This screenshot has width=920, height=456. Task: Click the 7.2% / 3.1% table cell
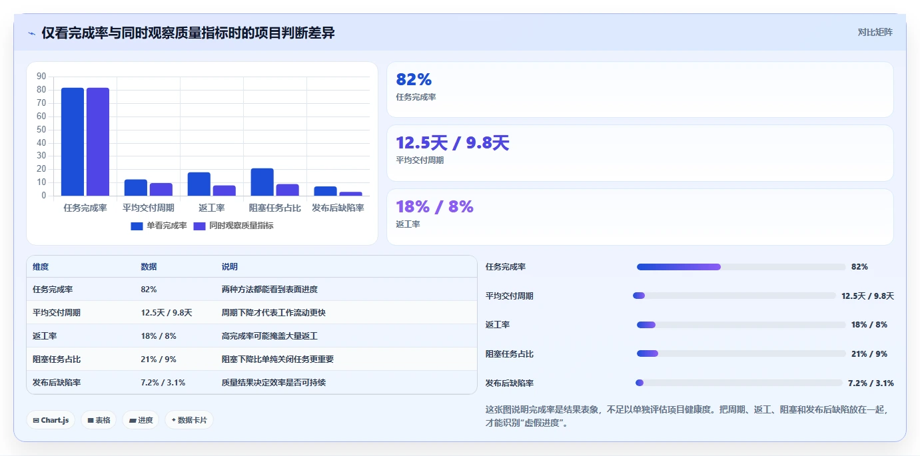[163, 383]
